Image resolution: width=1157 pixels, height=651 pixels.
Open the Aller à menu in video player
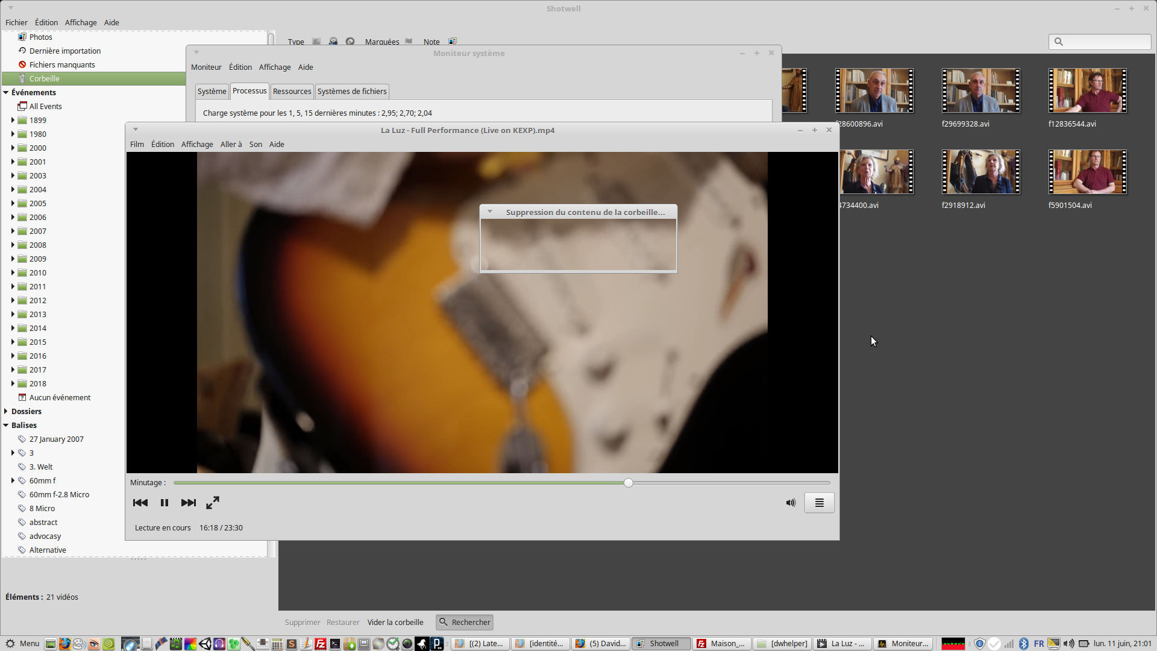231,145
